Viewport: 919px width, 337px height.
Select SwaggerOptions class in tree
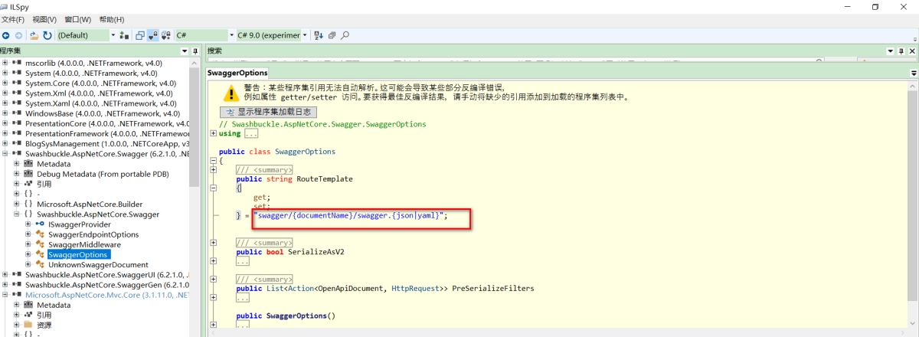coord(77,254)
